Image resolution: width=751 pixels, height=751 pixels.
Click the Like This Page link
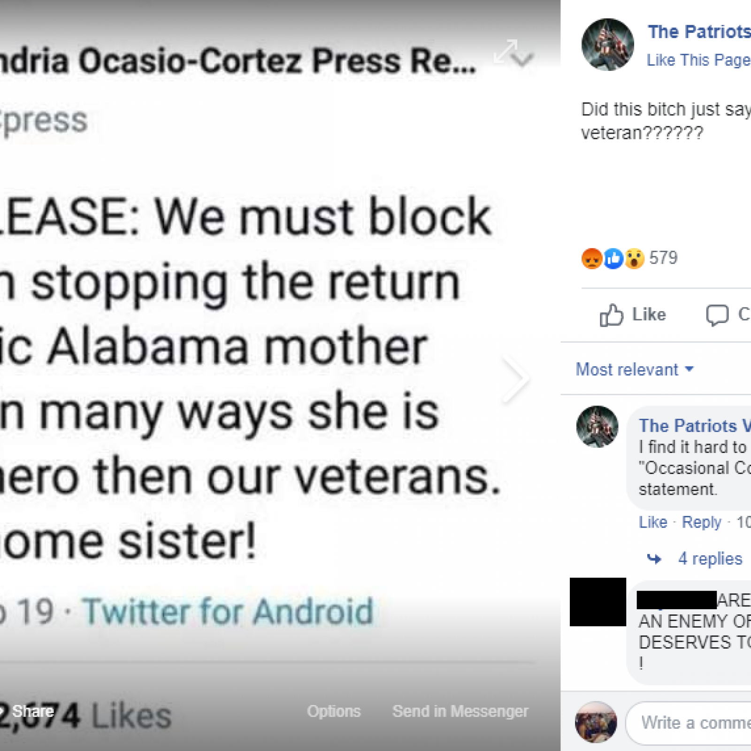(698, 60)
